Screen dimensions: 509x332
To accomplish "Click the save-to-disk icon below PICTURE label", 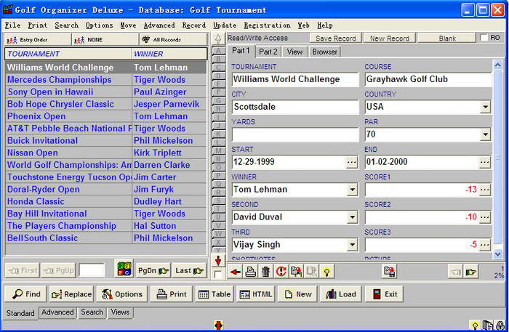I will pos(389,272).
